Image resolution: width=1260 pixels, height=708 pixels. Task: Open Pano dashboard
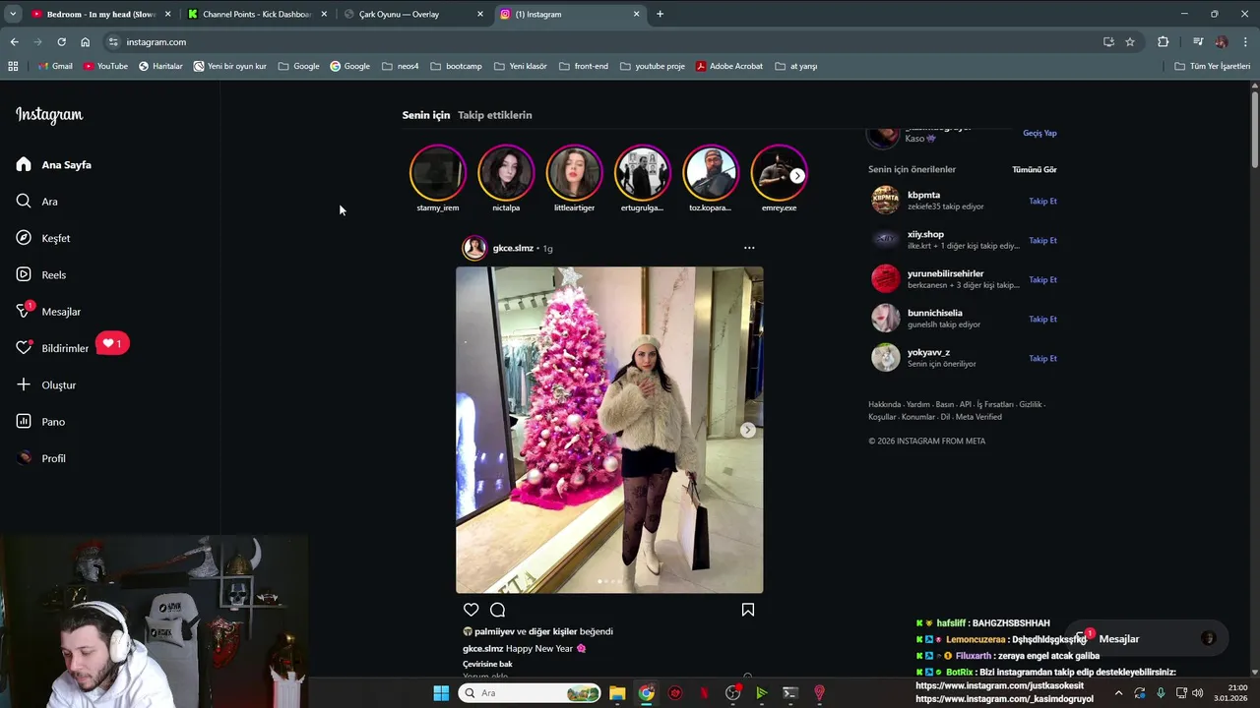[41, 422]
